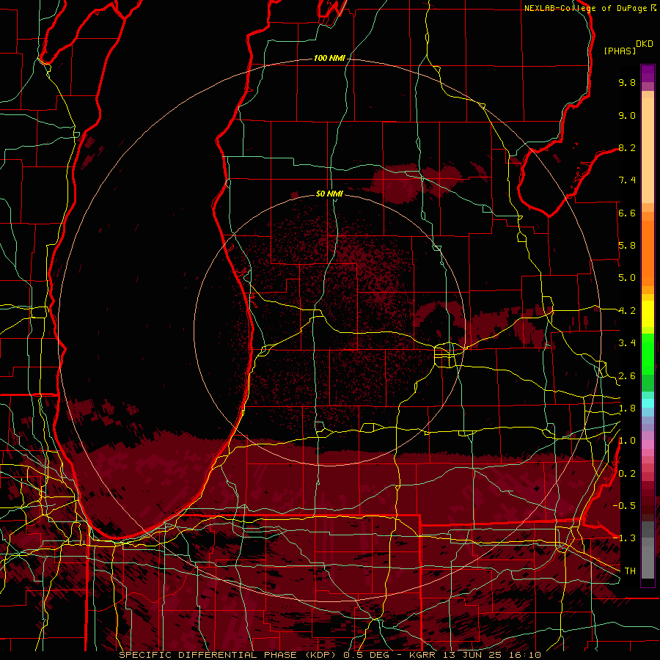Viewport: 660px width, 660px height.
Task: Click the 50 NMI range ring label
Action: click(x=329, y=194)
